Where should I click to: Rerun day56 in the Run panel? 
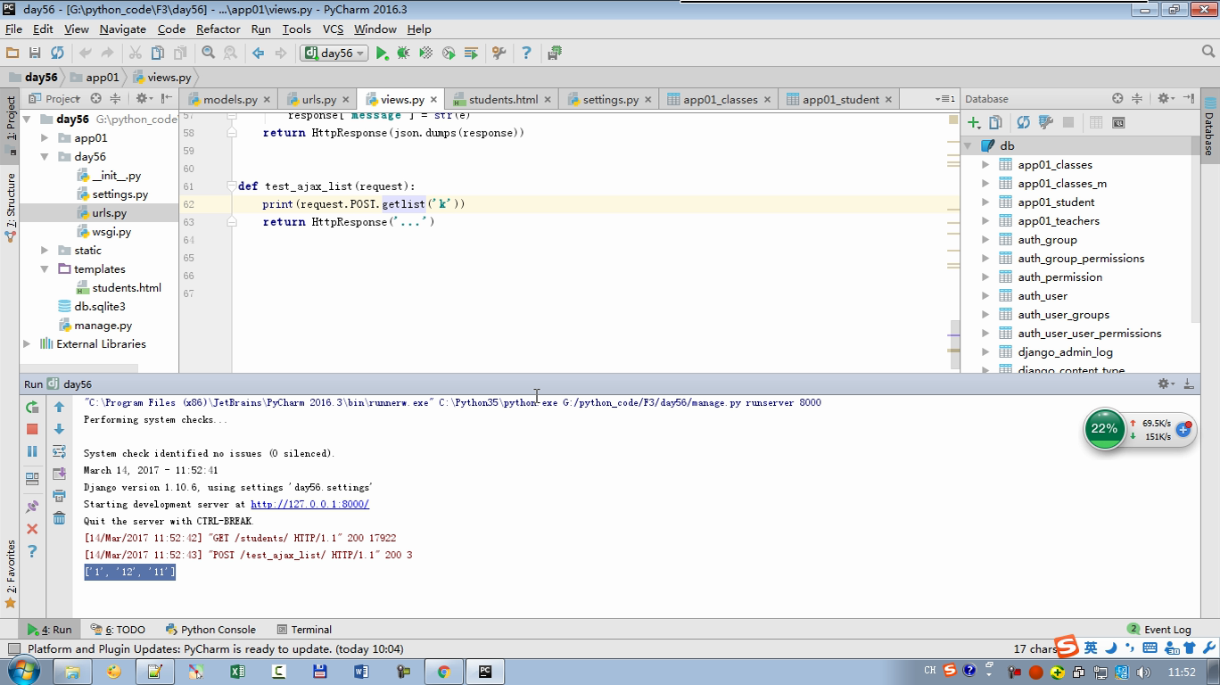[x=32, y=407]
